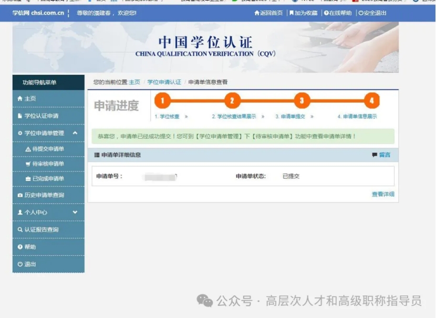The width and height of the screenshot is (436, 318).
Task: Open 认证报告查询 in the sidebar
Action: [x=48, y=229]
